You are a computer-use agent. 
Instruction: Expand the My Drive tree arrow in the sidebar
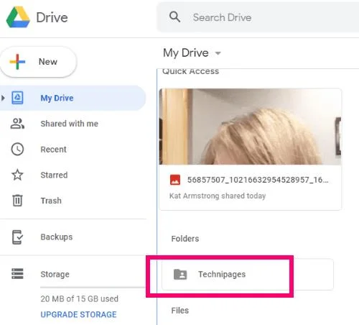tap(3, 98)
